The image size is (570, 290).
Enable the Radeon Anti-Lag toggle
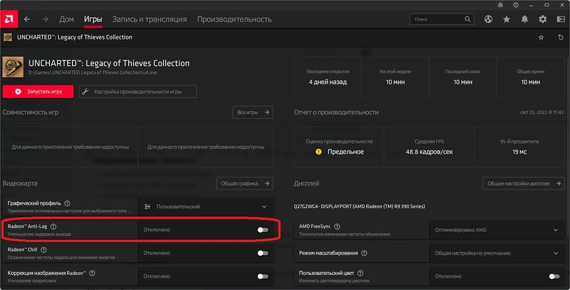[263, 230]
